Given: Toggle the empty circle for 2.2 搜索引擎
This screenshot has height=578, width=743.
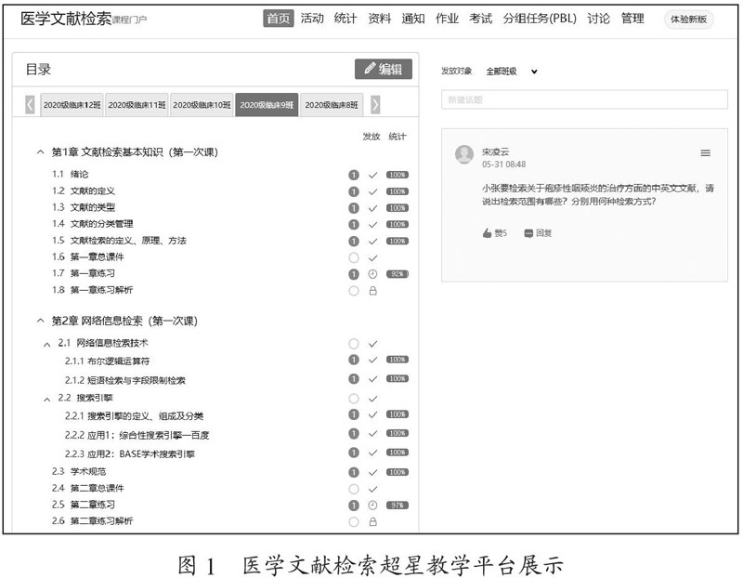Looking at the screenshot, I should coord(354,399).
